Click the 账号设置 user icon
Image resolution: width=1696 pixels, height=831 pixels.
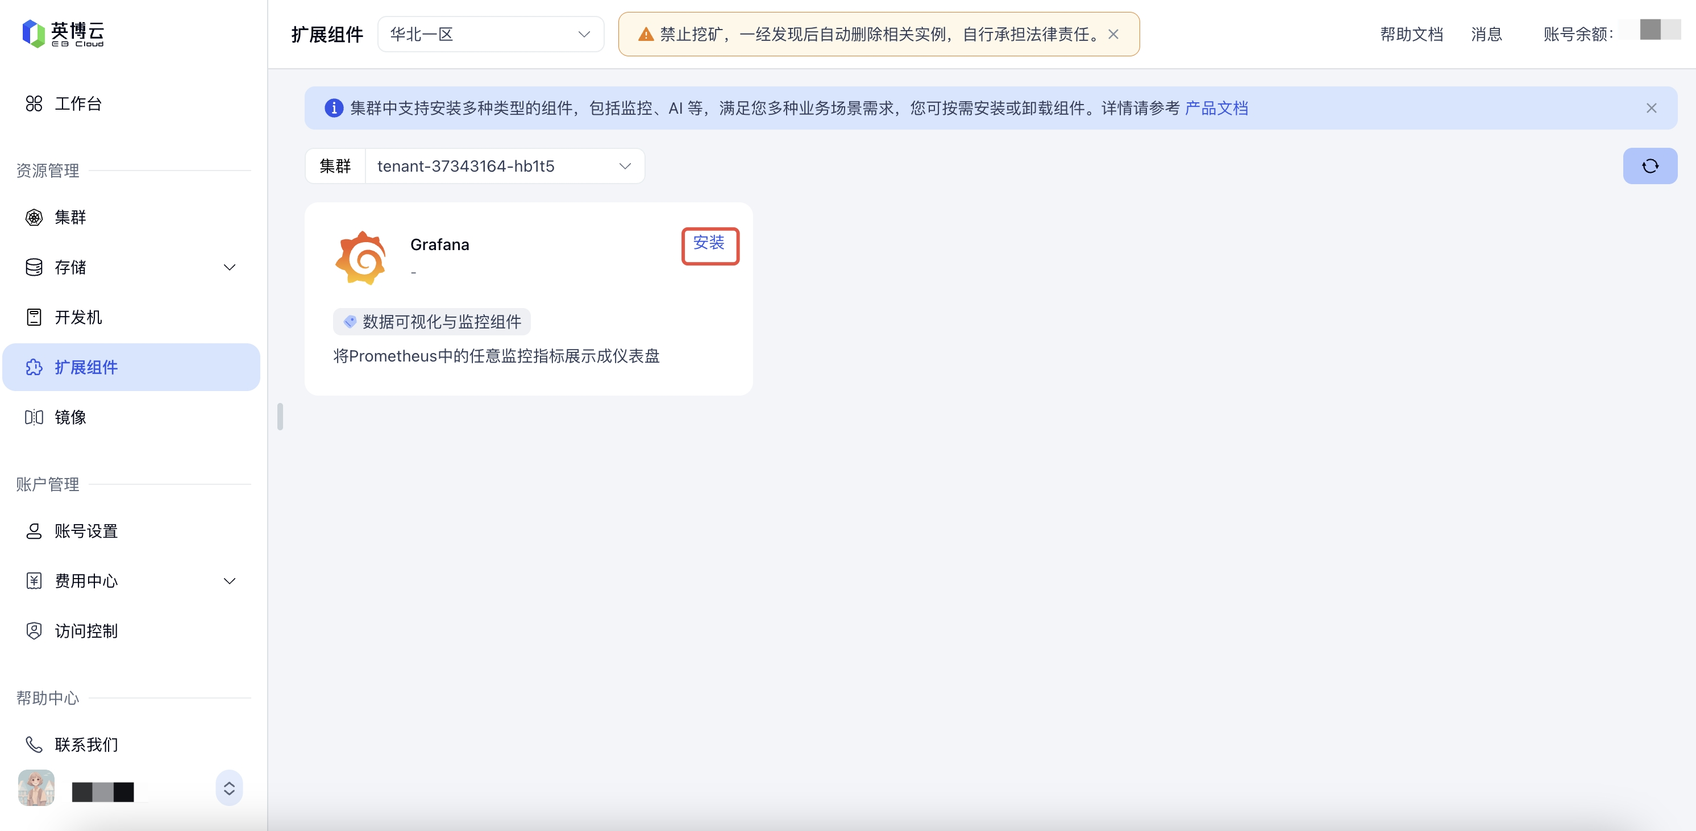pos(34,531)
